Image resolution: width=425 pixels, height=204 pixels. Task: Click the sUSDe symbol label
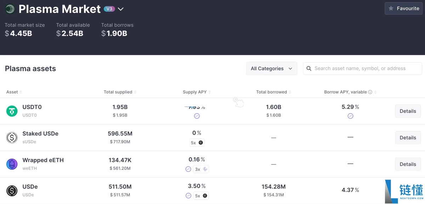[x=29, y=142]
